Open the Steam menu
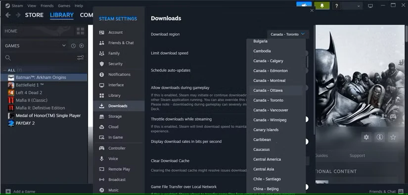The width and height of the screenshot is (408, 195). point(17,6)
